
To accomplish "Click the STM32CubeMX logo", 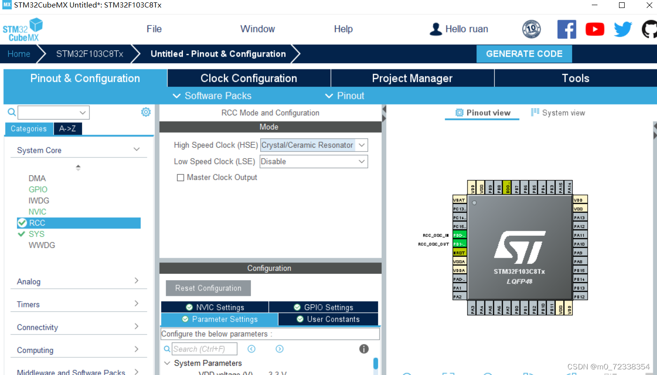I will [23, 30].
